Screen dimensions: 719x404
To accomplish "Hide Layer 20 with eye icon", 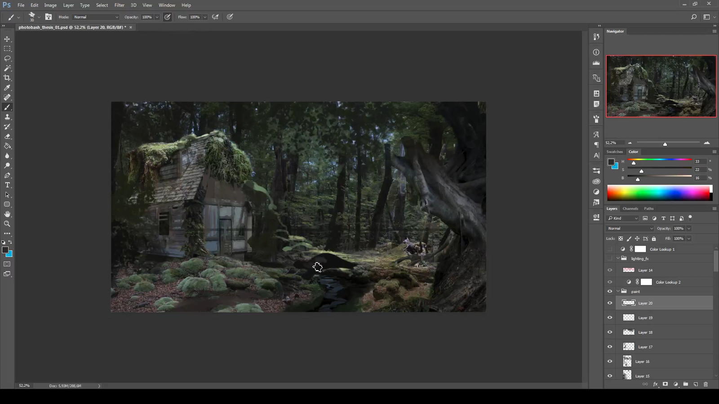I will point(610,303).
